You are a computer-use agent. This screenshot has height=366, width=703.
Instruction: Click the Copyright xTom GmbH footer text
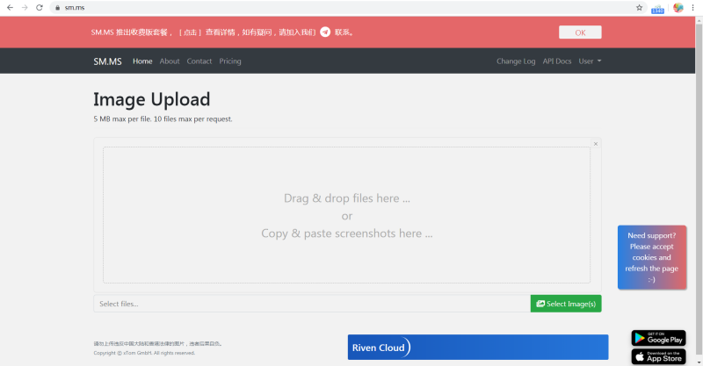[x=144, y=353]
